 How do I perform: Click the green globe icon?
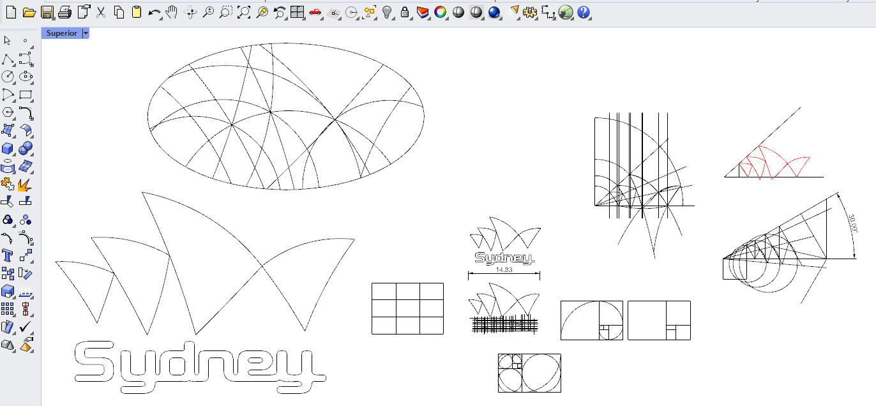pyautogui.click(x=566, y=12)
